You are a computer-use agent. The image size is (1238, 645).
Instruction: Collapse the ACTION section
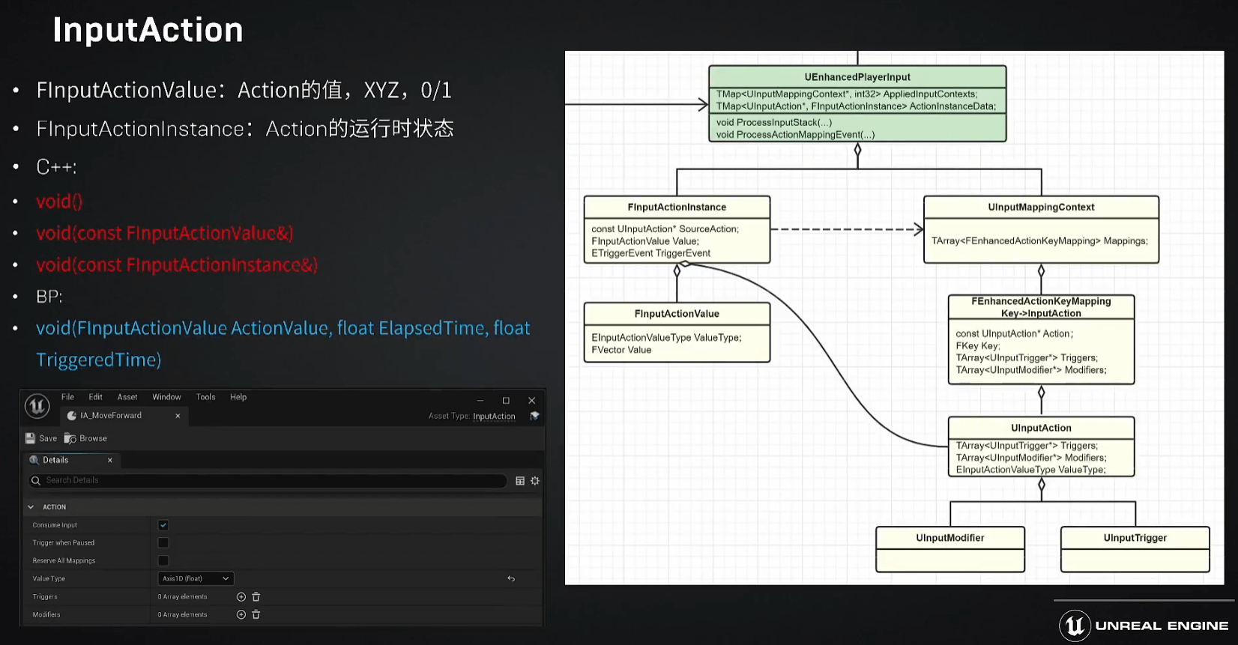(31, 507)
